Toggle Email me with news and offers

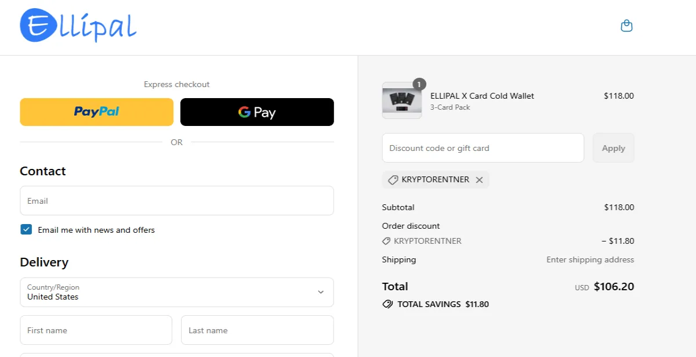[26, 229]
